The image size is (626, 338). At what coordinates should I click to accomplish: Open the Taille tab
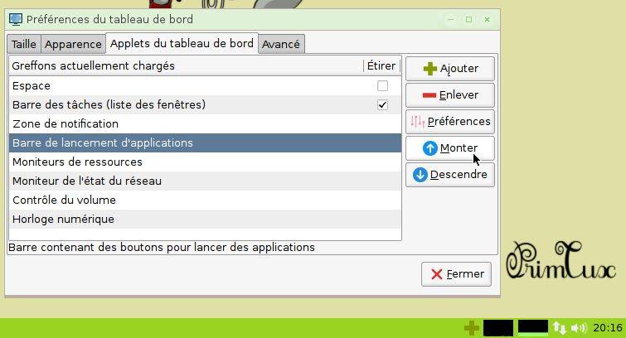tap(24, 44)
